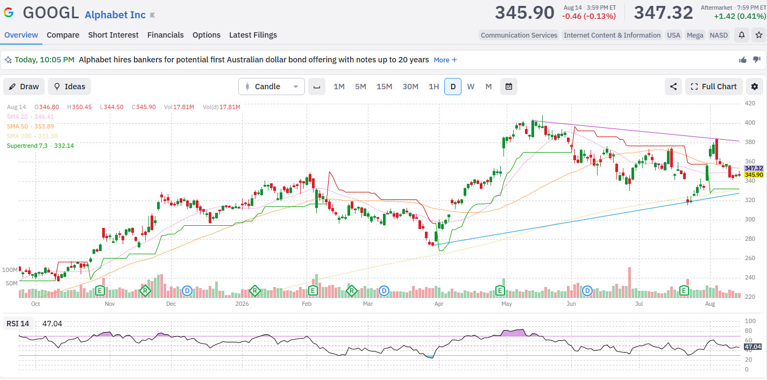This screenshot has width=767, height=380.
Task: Open the Candle chart type dropdown
Action: coord(272,87)
